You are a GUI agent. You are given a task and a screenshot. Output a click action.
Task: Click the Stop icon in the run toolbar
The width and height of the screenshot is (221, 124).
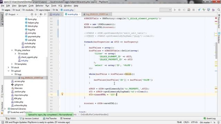point(193,10)
